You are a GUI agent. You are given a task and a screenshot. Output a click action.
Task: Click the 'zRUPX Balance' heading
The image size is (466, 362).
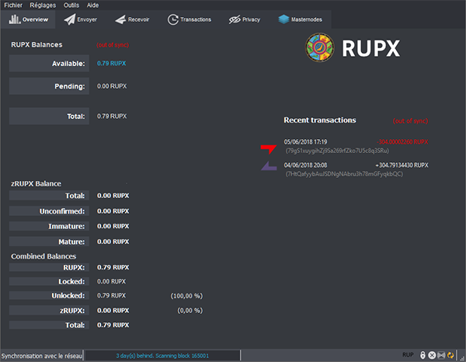[x=36, y=183]
